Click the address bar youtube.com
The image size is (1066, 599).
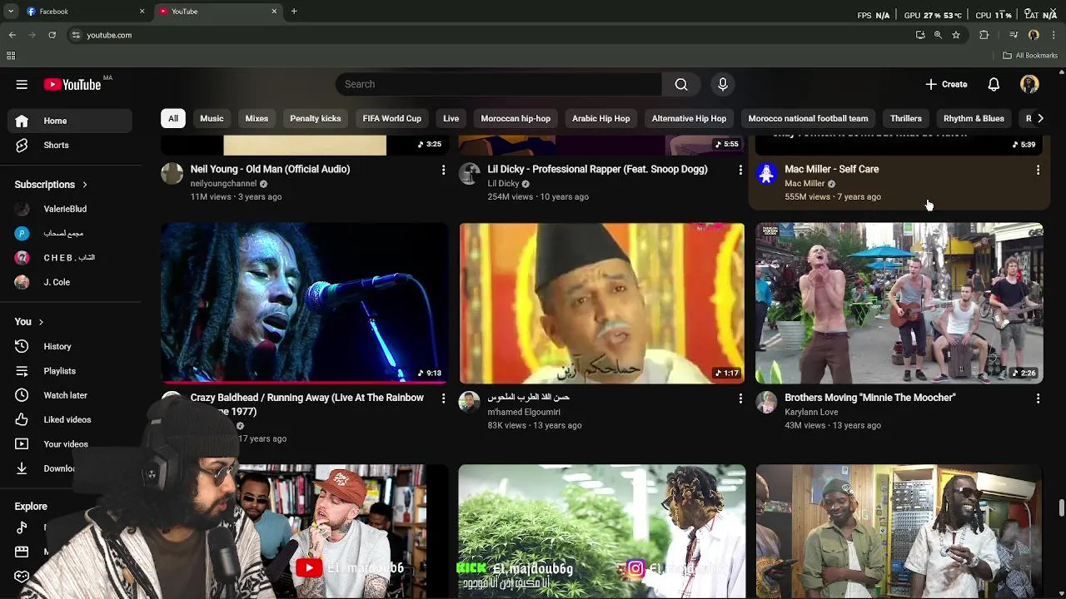(109, 35)
